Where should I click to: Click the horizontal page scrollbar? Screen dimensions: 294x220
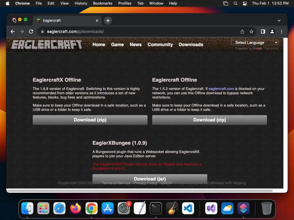pyautogui.click(x=140, y=190)
